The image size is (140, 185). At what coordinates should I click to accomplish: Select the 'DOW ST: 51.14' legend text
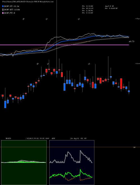click(11, 6)
